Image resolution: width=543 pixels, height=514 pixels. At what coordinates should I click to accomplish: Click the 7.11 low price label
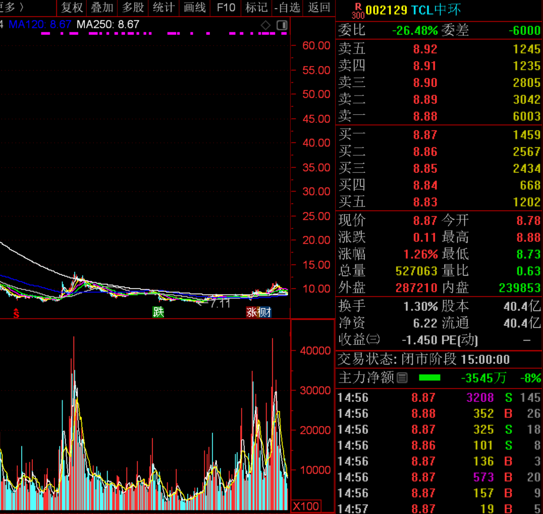click(x=220, y=304)
